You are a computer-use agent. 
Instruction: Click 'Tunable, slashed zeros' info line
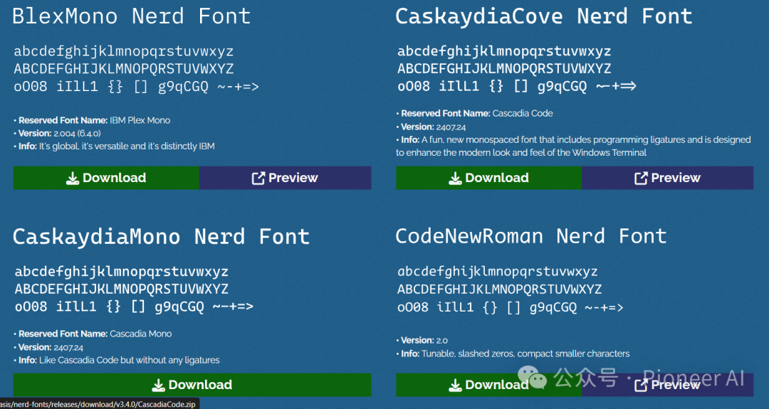[513, 354]
